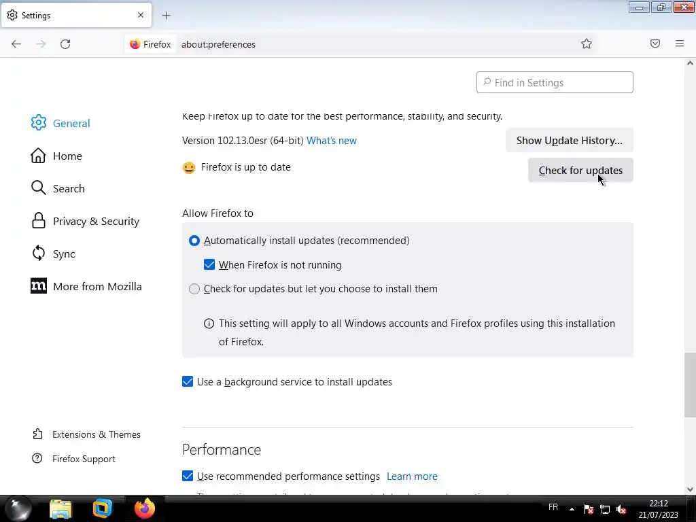Click the forward navigation arrow

pyautogui.click(x=41, y=44)
